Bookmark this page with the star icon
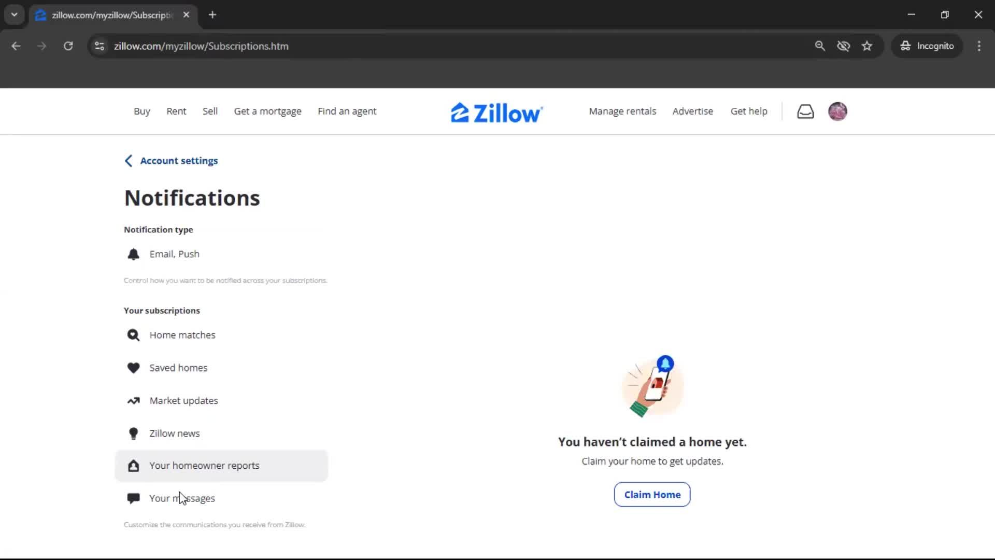Viewport: 995px width, 560px height. tap(867, 46)
